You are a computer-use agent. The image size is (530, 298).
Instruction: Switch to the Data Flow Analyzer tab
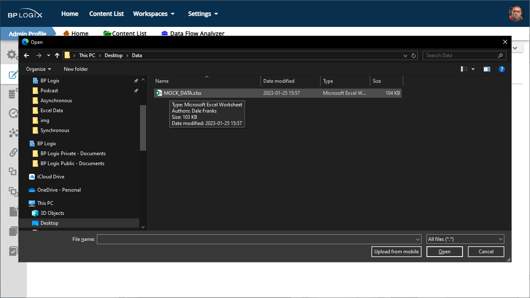tap(193, 34)
